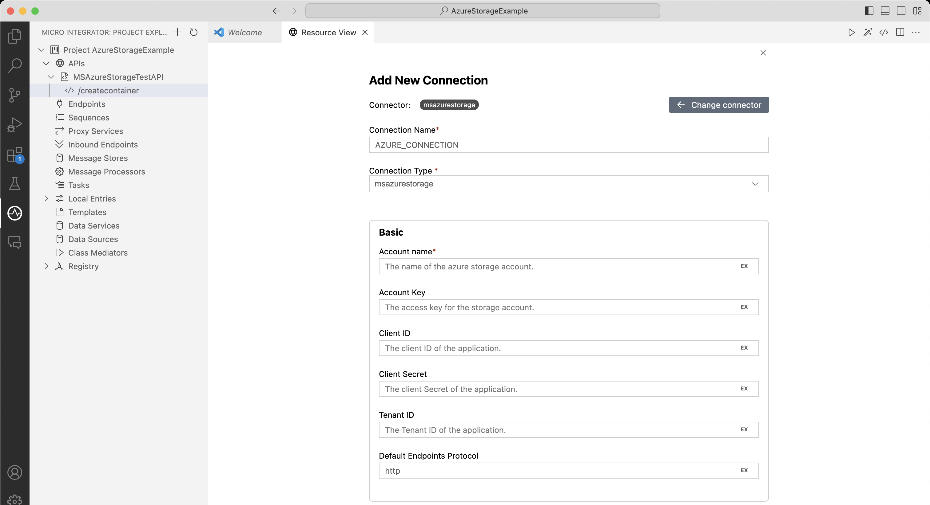Image resolution: width=930 pixels, height=505 pixels.
Task: Click EX toggle for Default Endpoints Protocol
Action: (744, 470)
